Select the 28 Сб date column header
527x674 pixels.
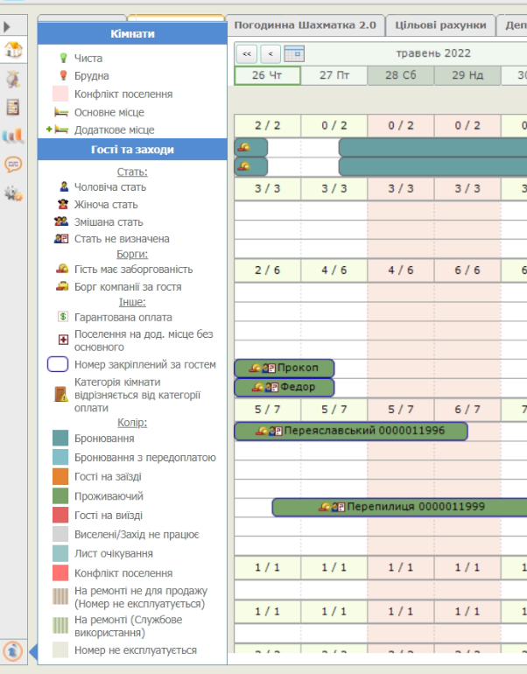[x=400, y=76]
